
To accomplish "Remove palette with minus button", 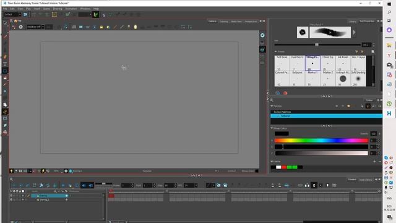I will click(343, 106).
